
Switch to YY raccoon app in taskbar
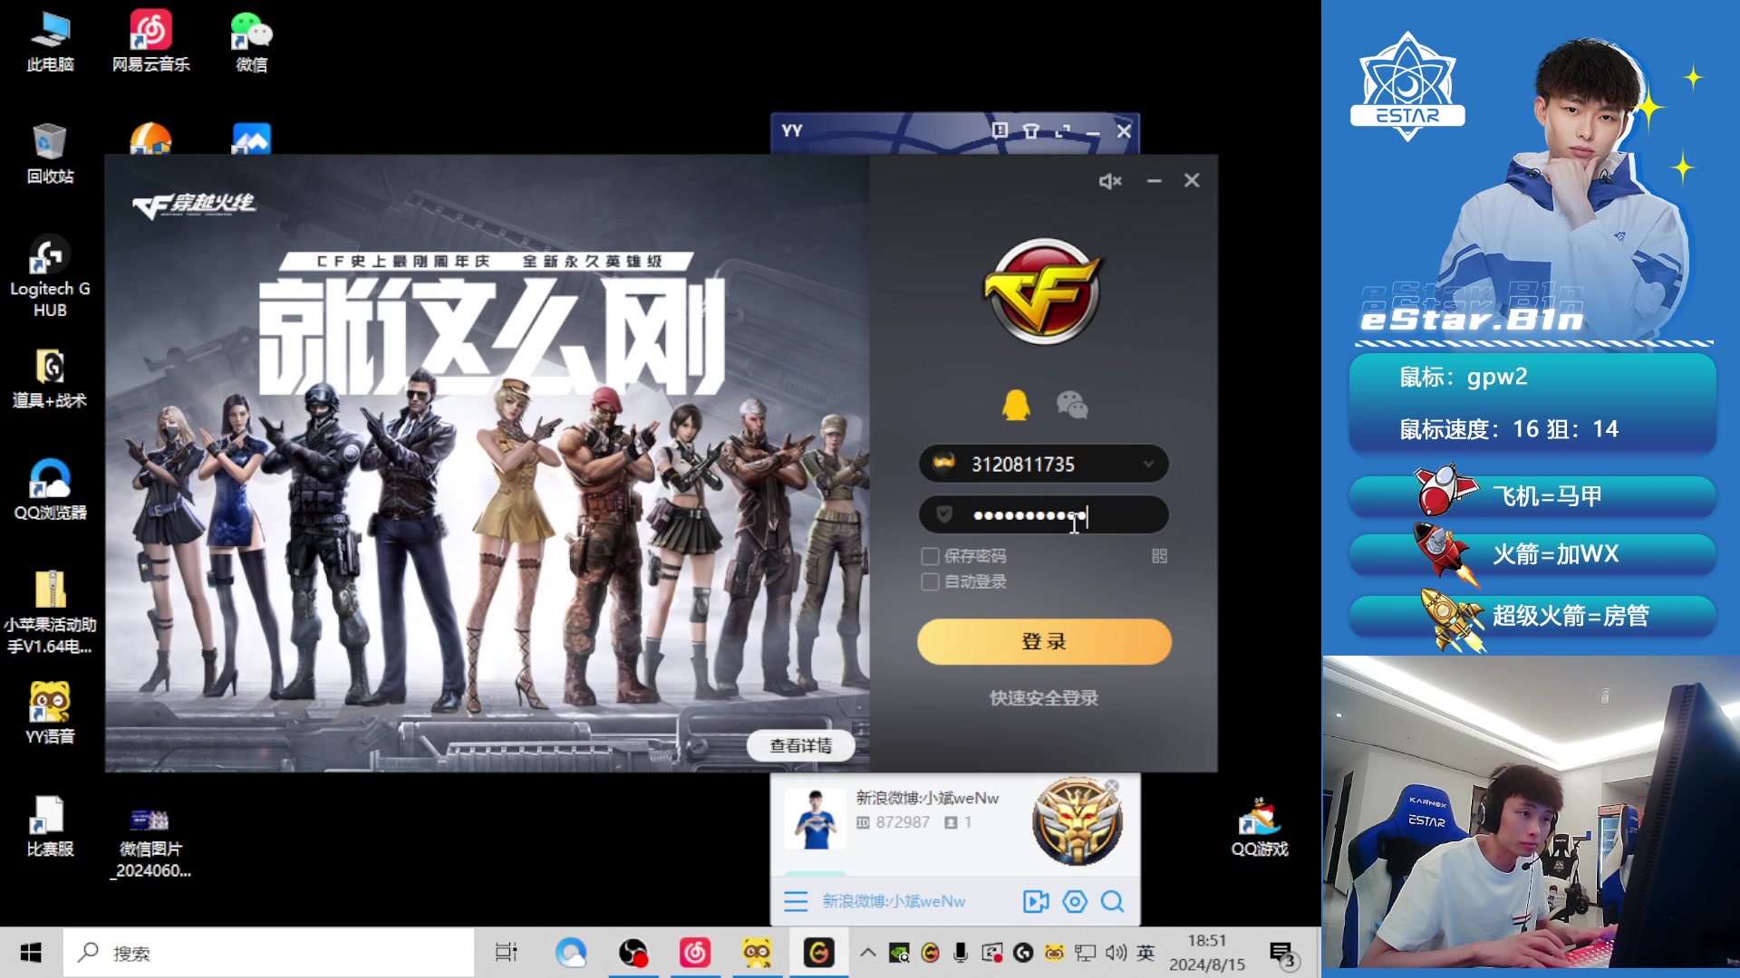757,953
